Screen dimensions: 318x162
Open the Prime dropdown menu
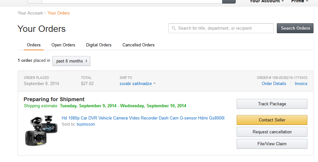click(300, 2)
